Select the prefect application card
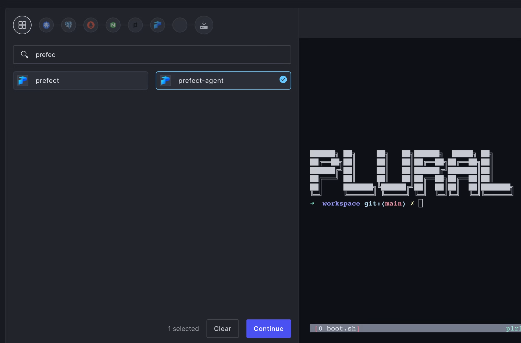This screenshot has width=521, height=343. pyautogui.click(x=81, y=80)
